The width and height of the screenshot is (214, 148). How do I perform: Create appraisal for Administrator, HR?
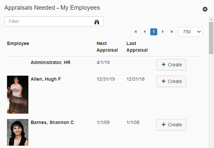(171, 65)
